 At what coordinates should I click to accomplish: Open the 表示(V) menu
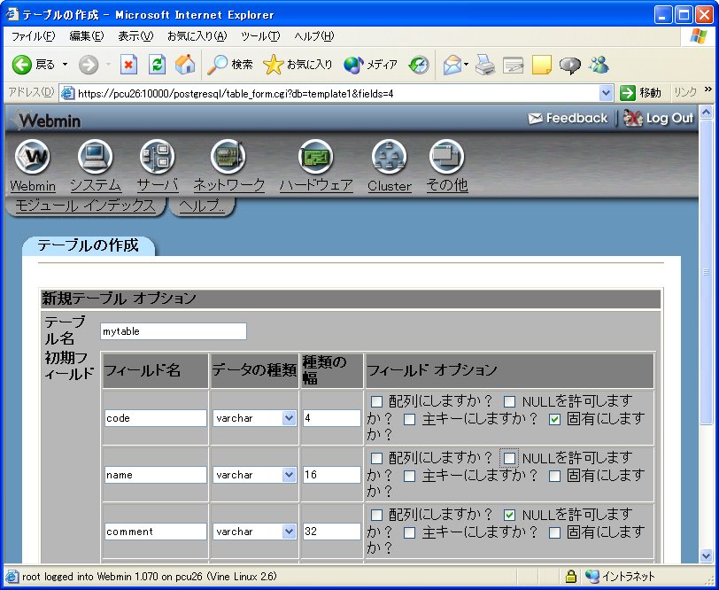click(135, 35)
